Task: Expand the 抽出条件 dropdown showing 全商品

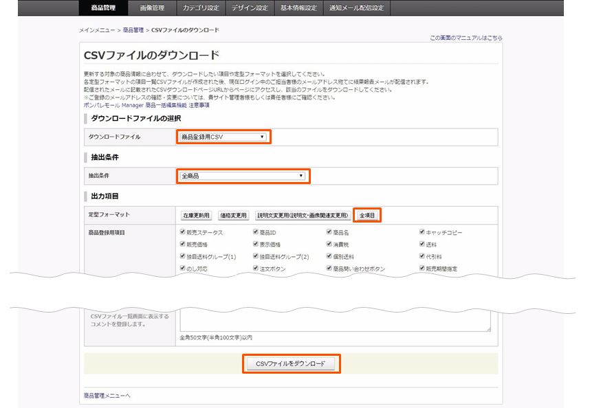Action: coord(243,176)
